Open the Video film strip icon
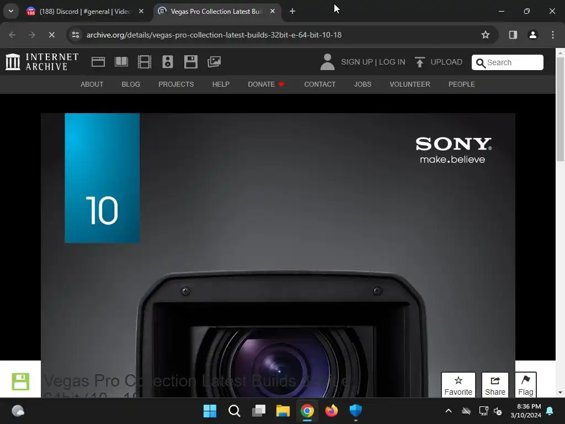 pos(145,62)
